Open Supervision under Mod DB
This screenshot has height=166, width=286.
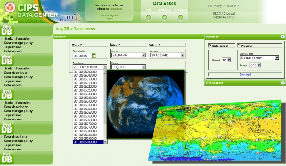tap(13, 81)
